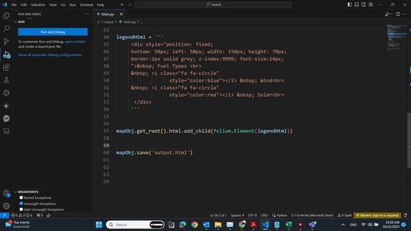Open Google Chrome from the taskbar
Screen dimensions: 411x231
[x=195, y=225]
